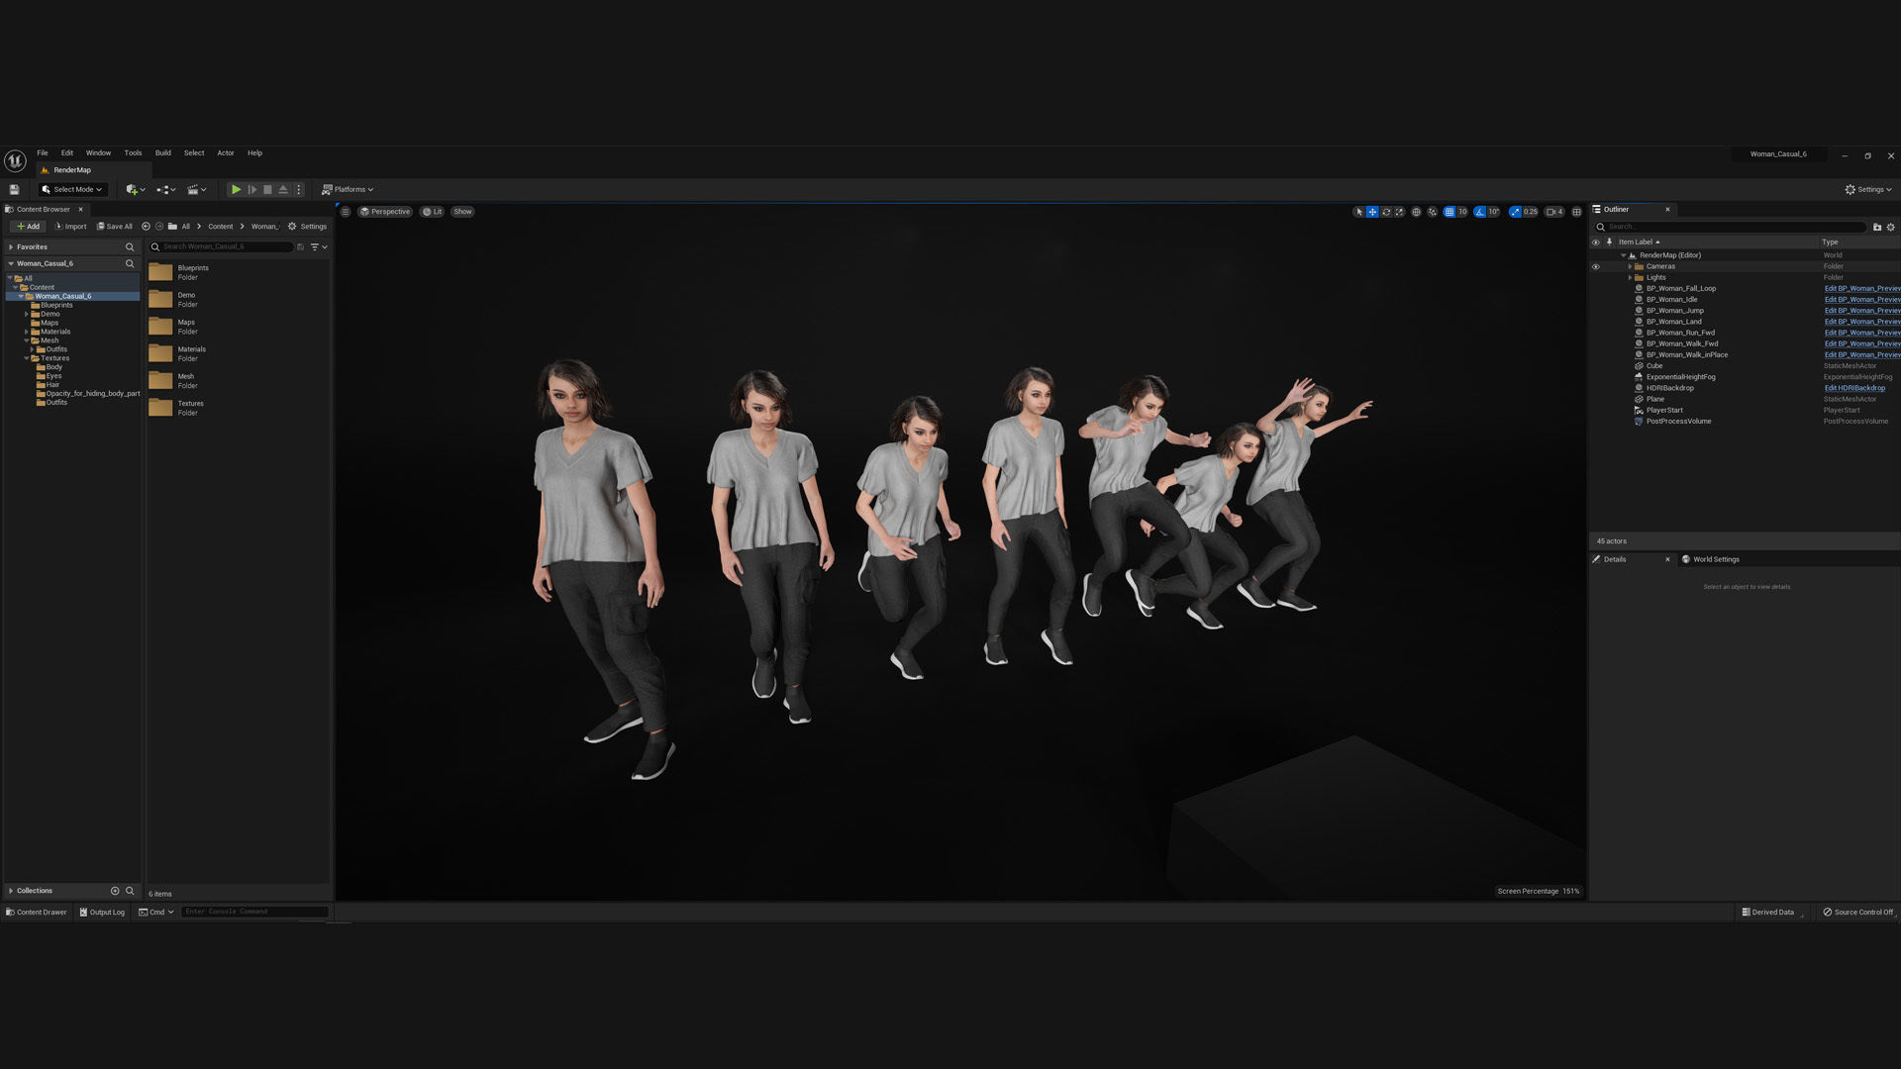Click the Outliner new folder icon
The image size is (1901, 1069).
tap(1876, 227)
